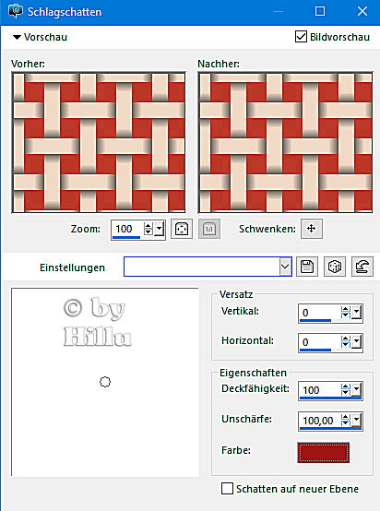This screenshot has width=380, height=511.
Task: Collapse the Vorschau section triangle
Action: tap(17, 38)
